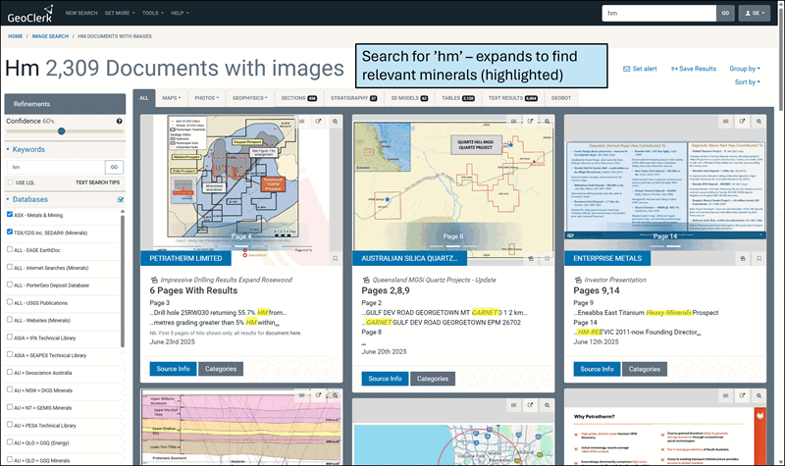Adjust the Confidence slider handle

tap(61, 130)
